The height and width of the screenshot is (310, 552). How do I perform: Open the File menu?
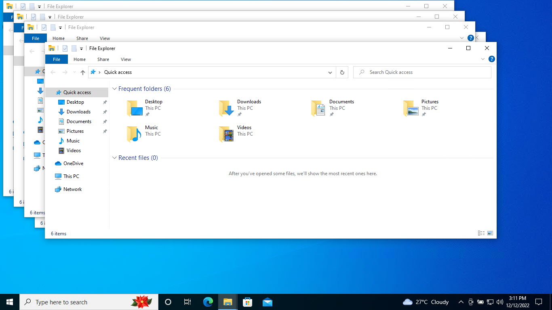point(56,59)
